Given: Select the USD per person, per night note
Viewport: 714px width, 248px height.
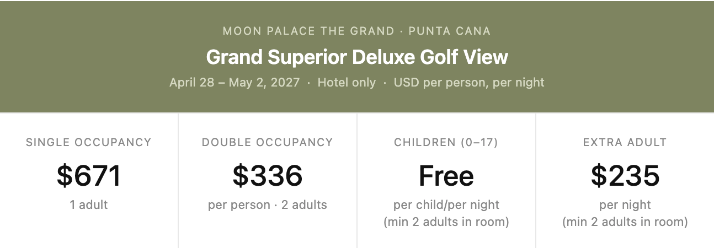Looking at the screenshot, I should coord(469,83).
